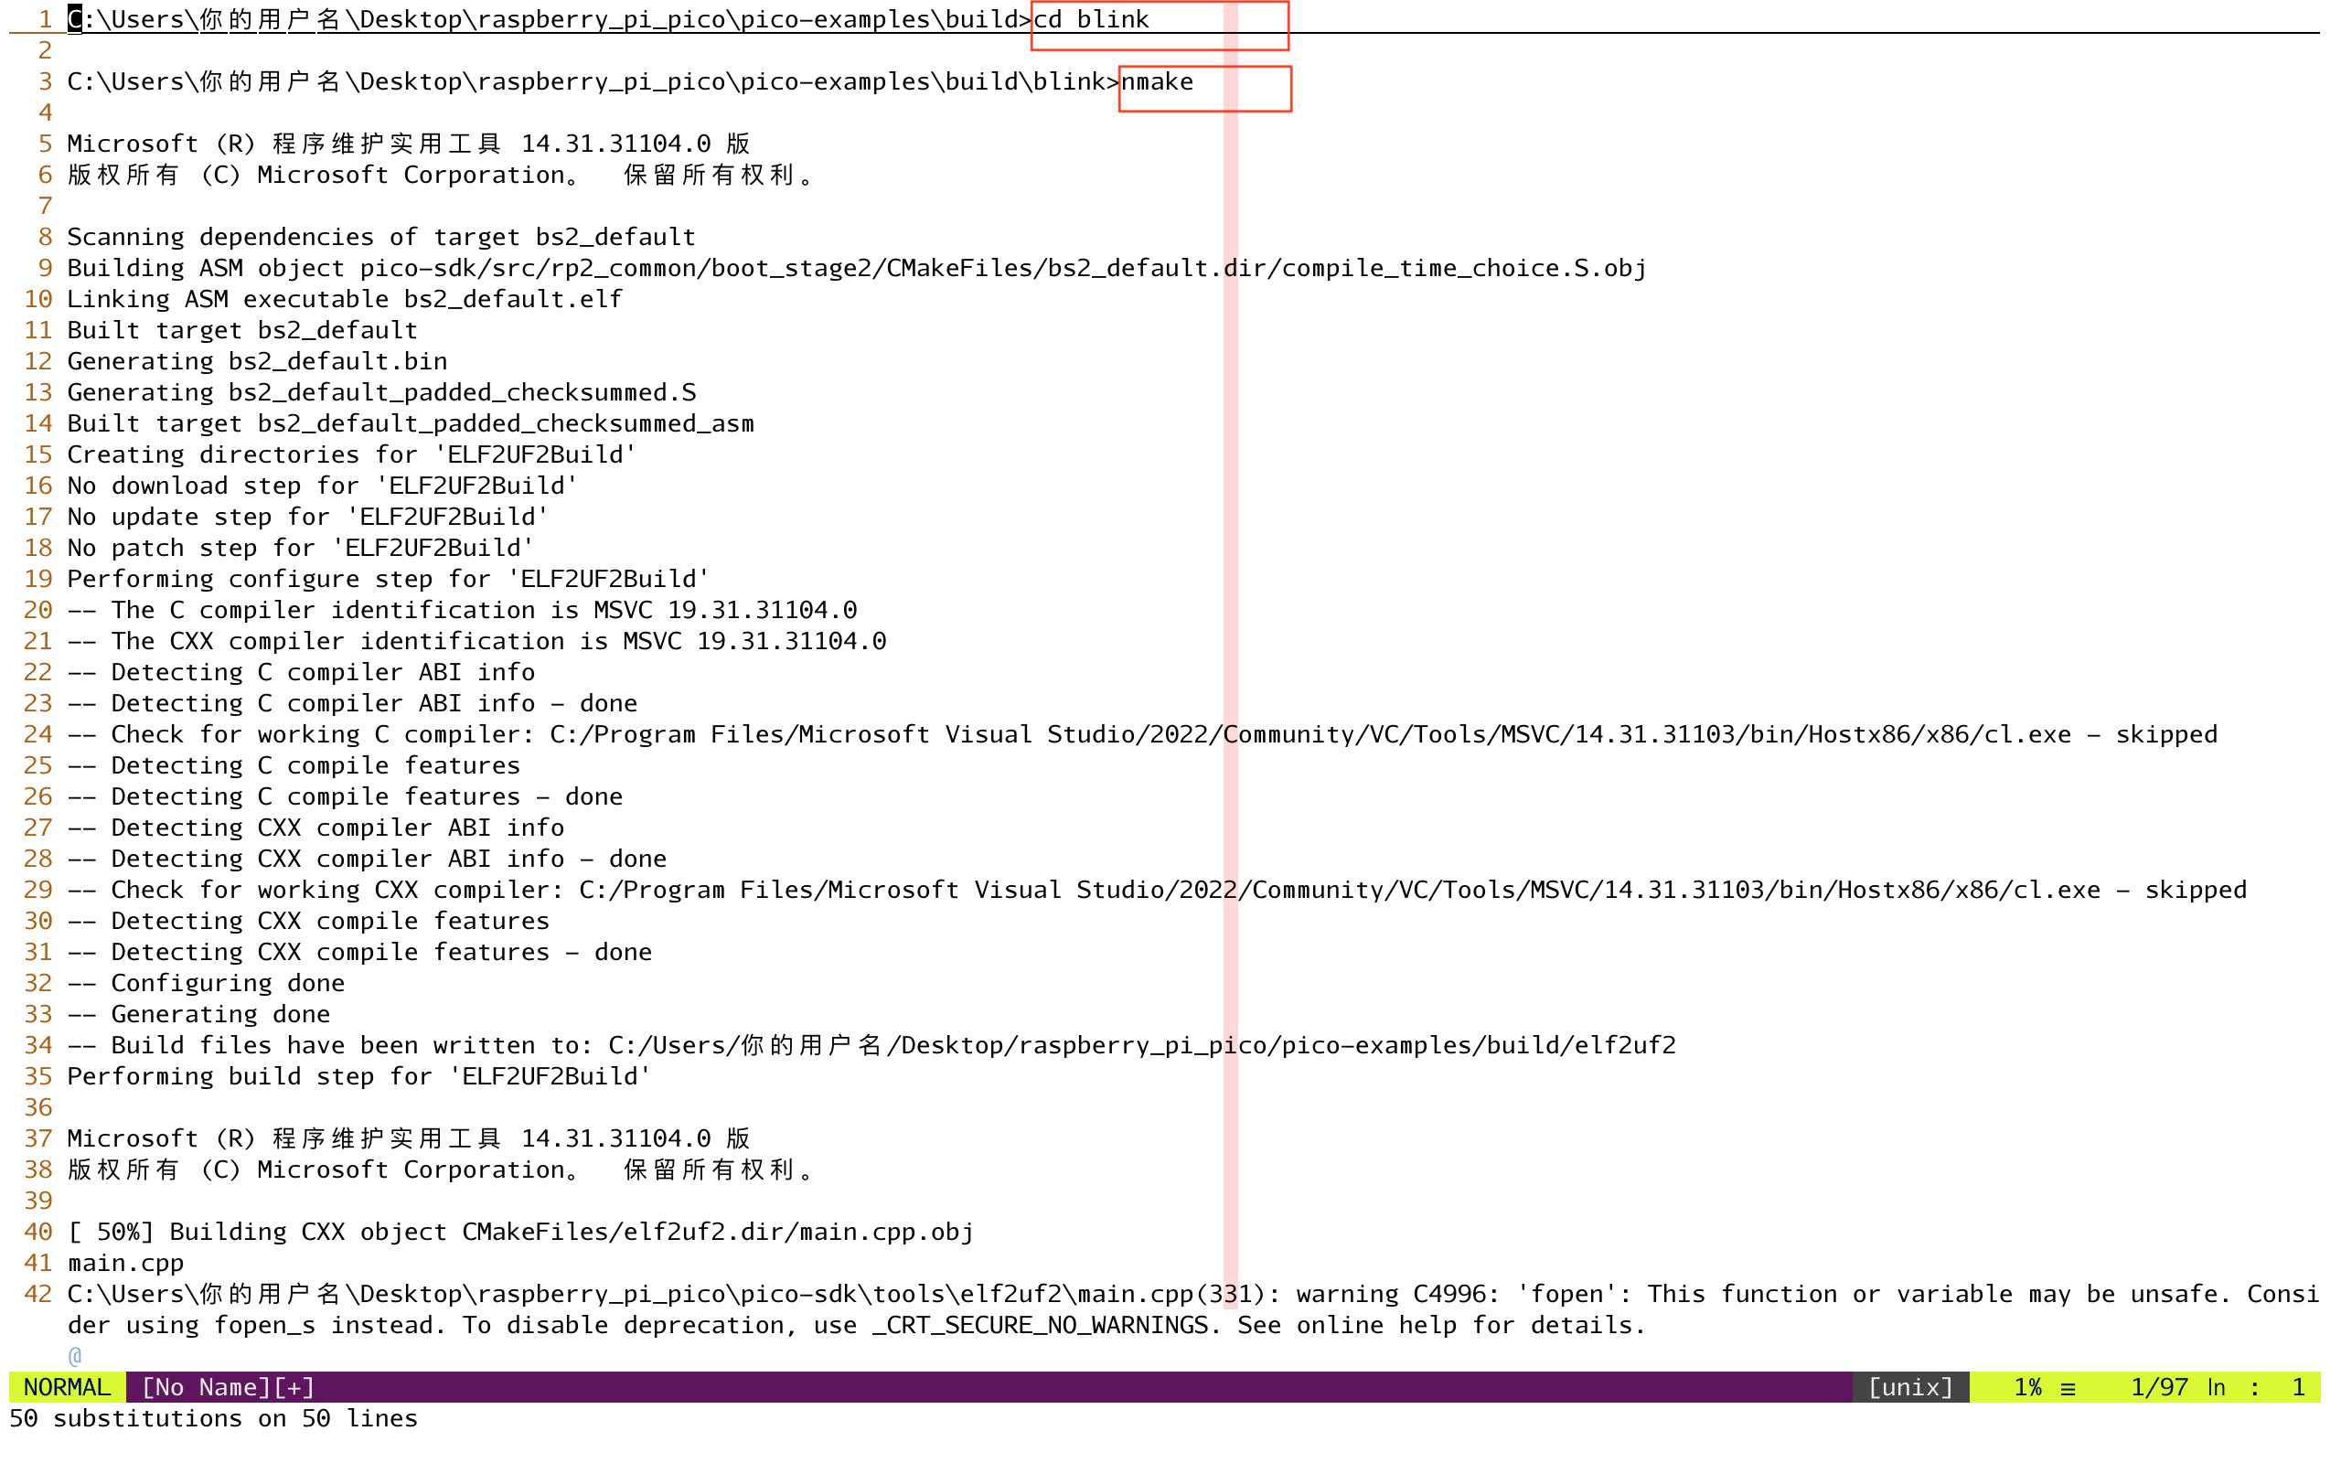
Task: Click the [unix] file format indicator
Action: (x=1910, y=1386)
